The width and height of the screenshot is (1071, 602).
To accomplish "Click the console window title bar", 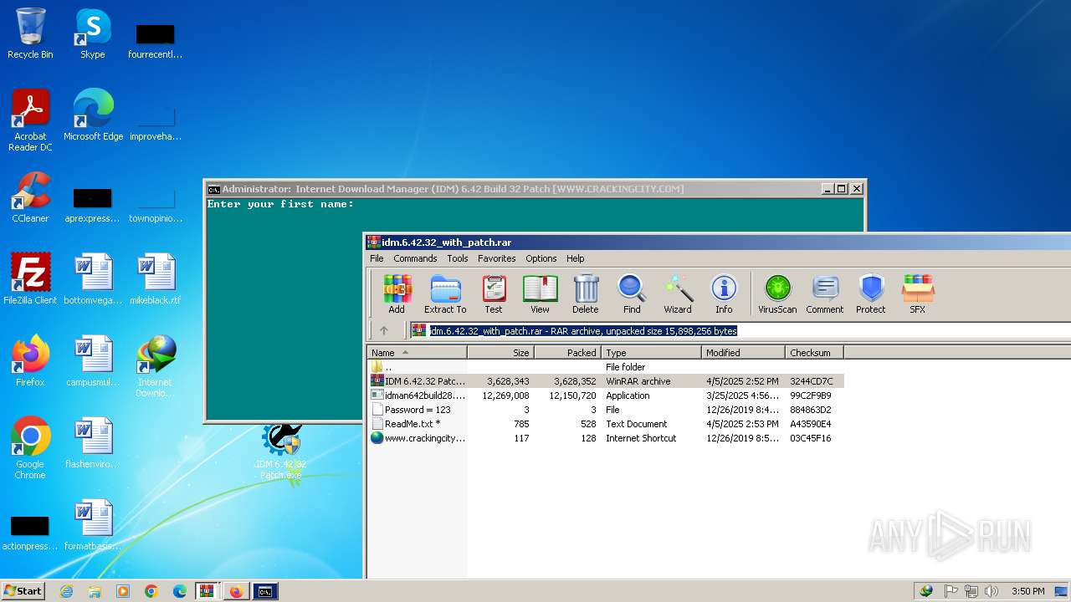I will 512,189.
